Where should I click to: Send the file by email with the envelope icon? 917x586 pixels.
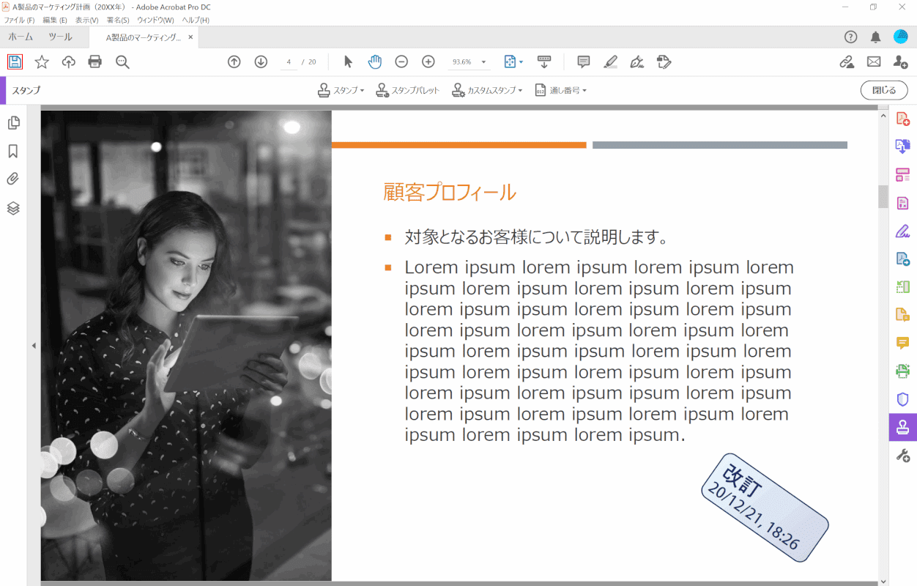pyautogui.click(x=874, y=62)
